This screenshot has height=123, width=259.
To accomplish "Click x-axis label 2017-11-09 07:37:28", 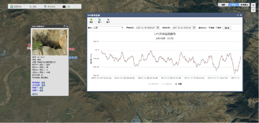I will click(x=171, y=78).
